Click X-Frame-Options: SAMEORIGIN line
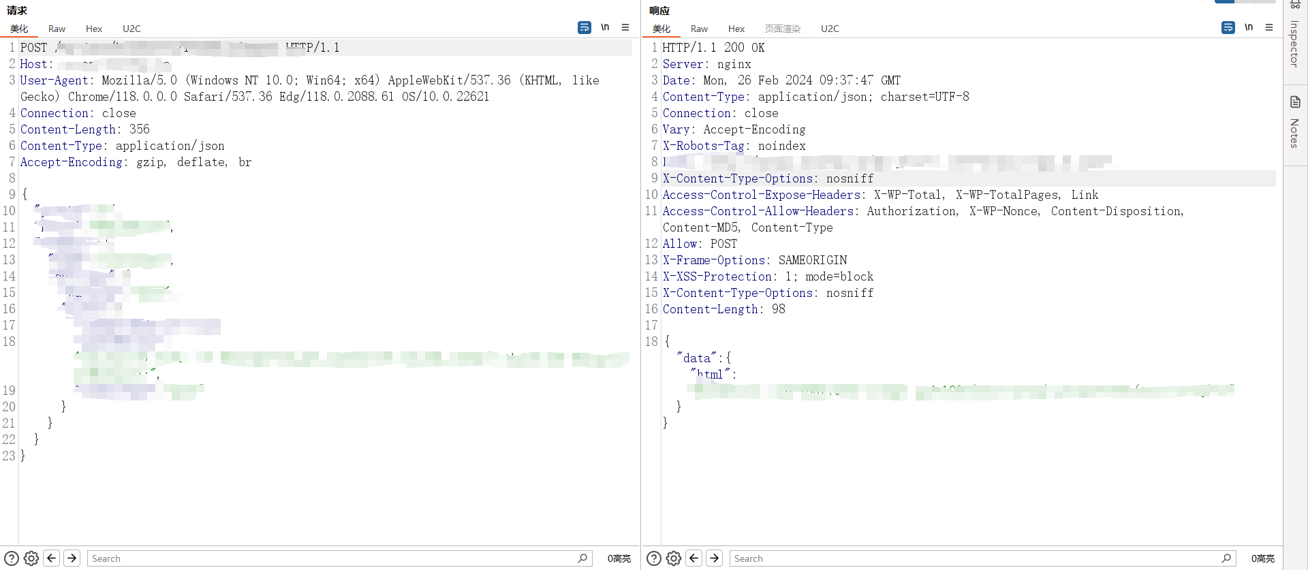 coord(755,260)
